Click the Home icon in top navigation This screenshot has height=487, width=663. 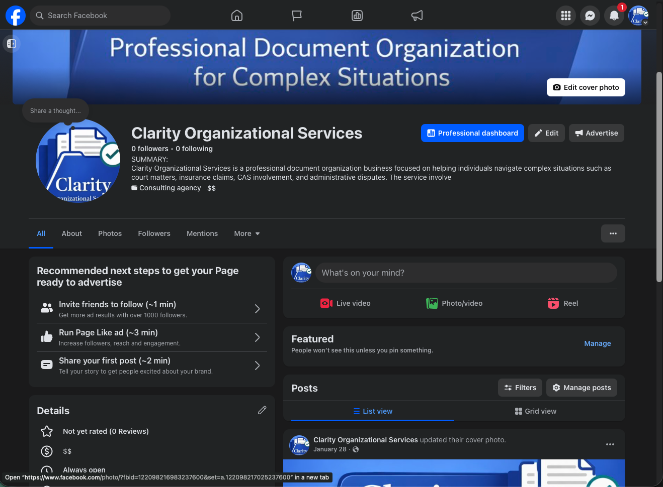(x=237, y=16)
